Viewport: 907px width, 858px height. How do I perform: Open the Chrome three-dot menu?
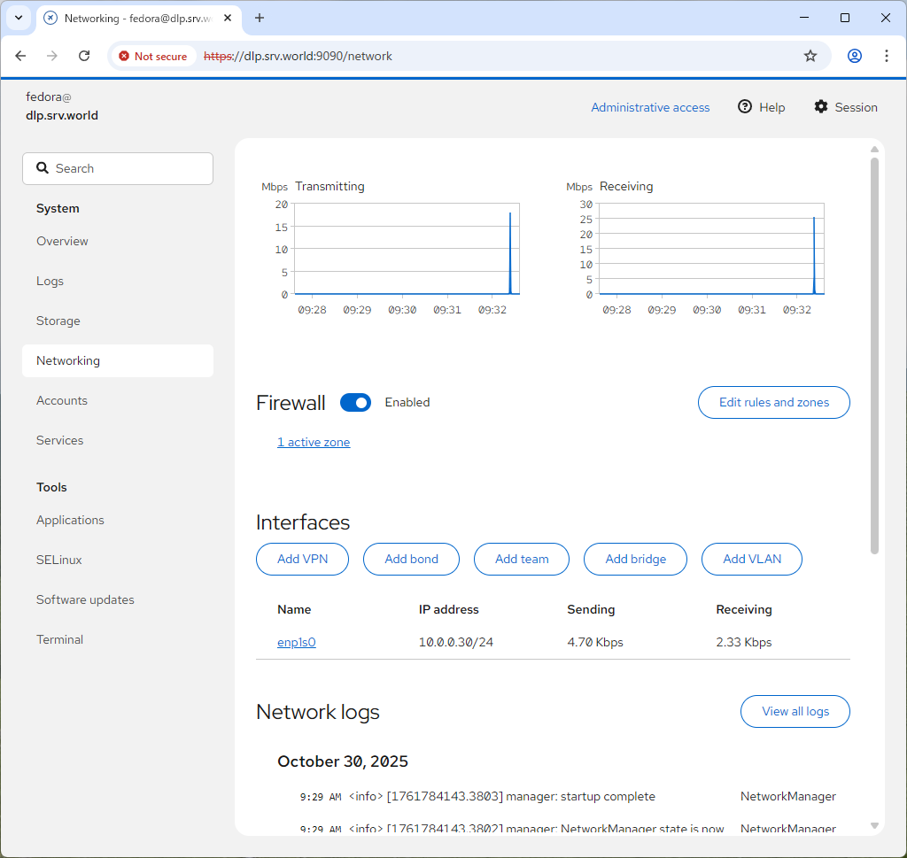click(886, 56)
